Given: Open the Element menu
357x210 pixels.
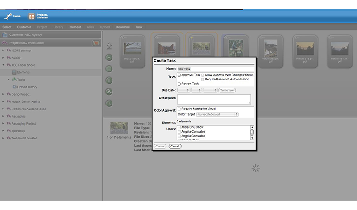Looking at the screenshot, I should coord(75,27).
